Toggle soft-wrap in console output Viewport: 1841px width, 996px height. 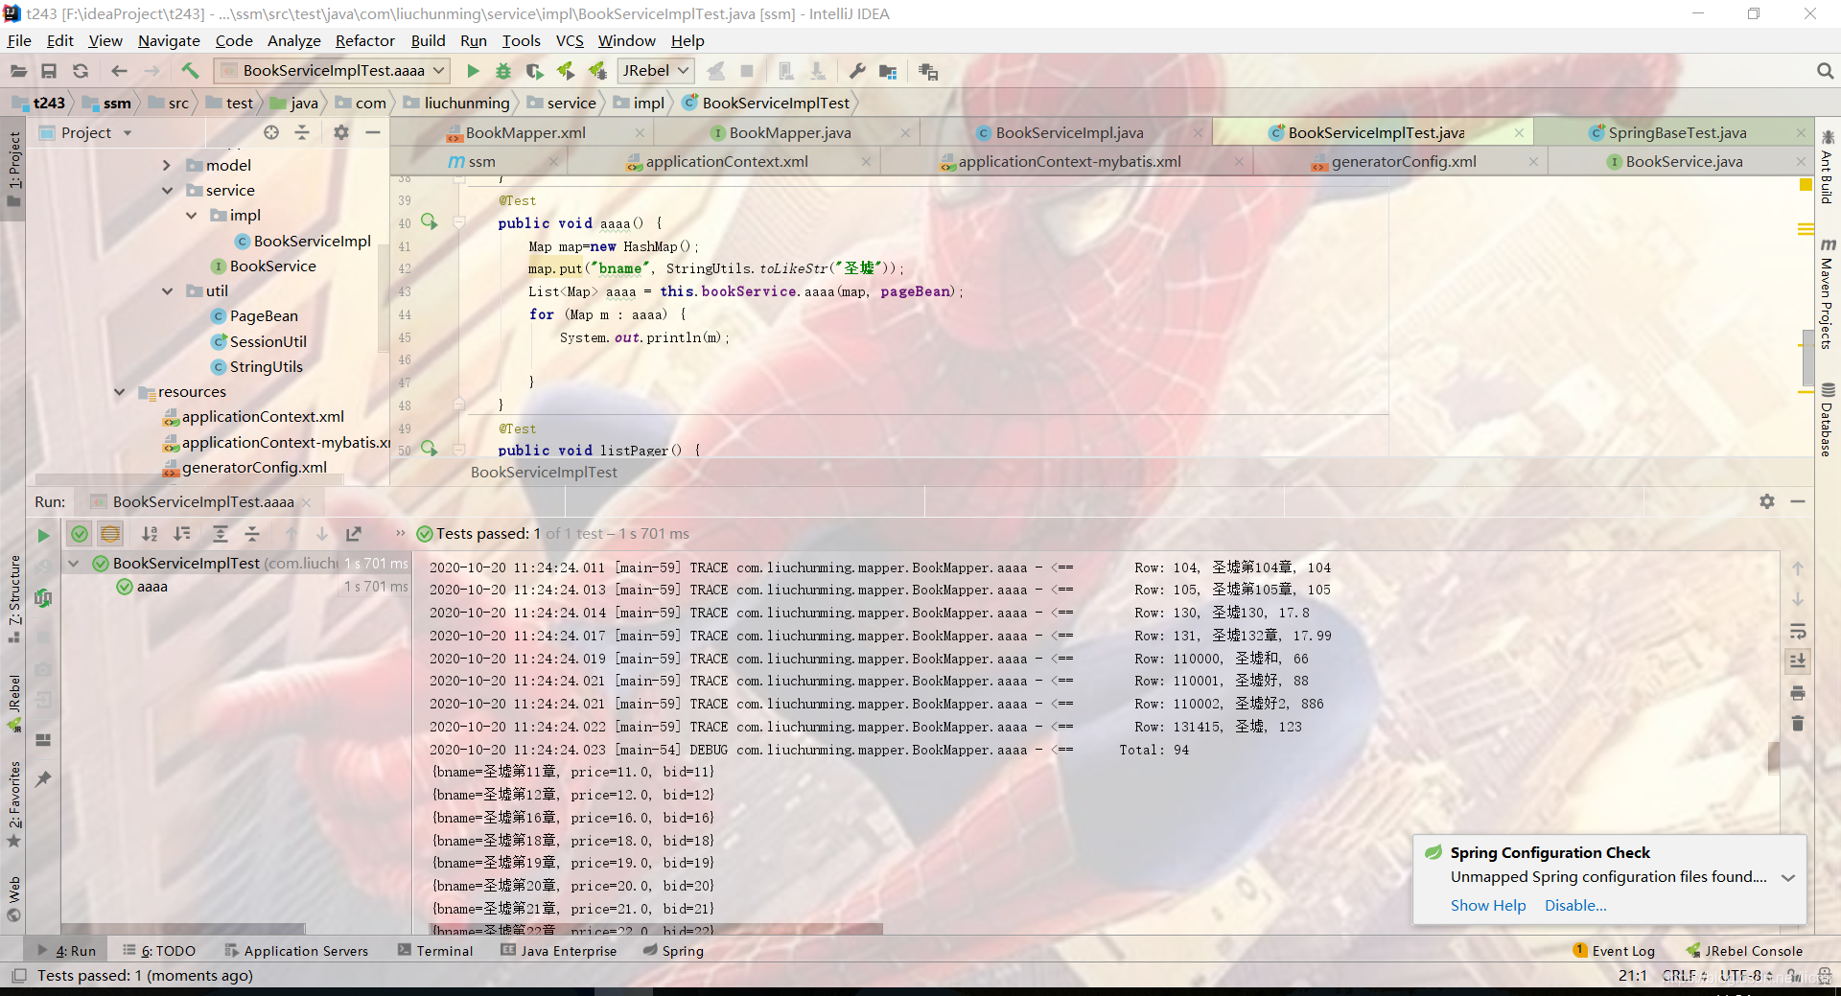(1798, 631)
